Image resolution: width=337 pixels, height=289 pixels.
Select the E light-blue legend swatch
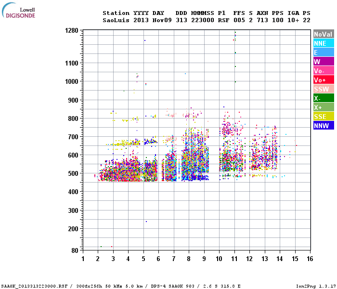point(324,52)
